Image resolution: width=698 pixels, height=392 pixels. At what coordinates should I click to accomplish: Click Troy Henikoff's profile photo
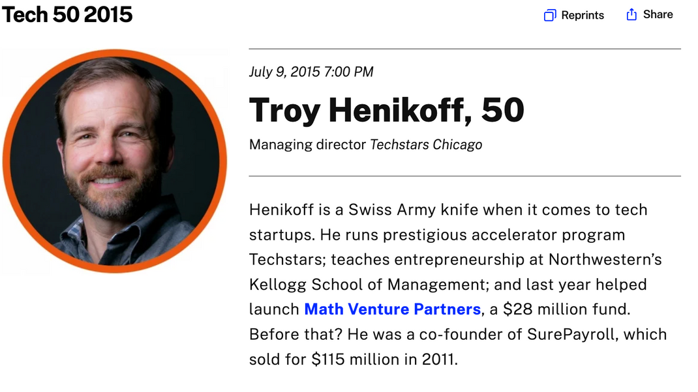click(x=115, y=161)
